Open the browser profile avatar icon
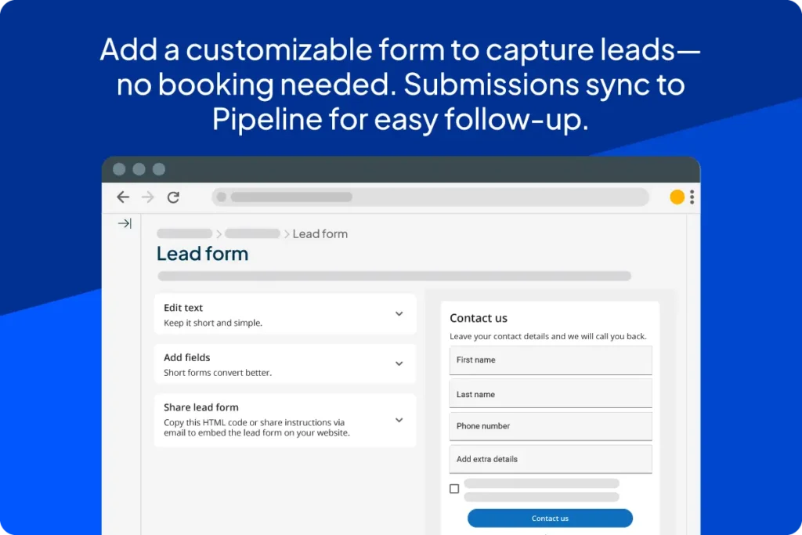802x535 pixels. [x=677, y=197]
